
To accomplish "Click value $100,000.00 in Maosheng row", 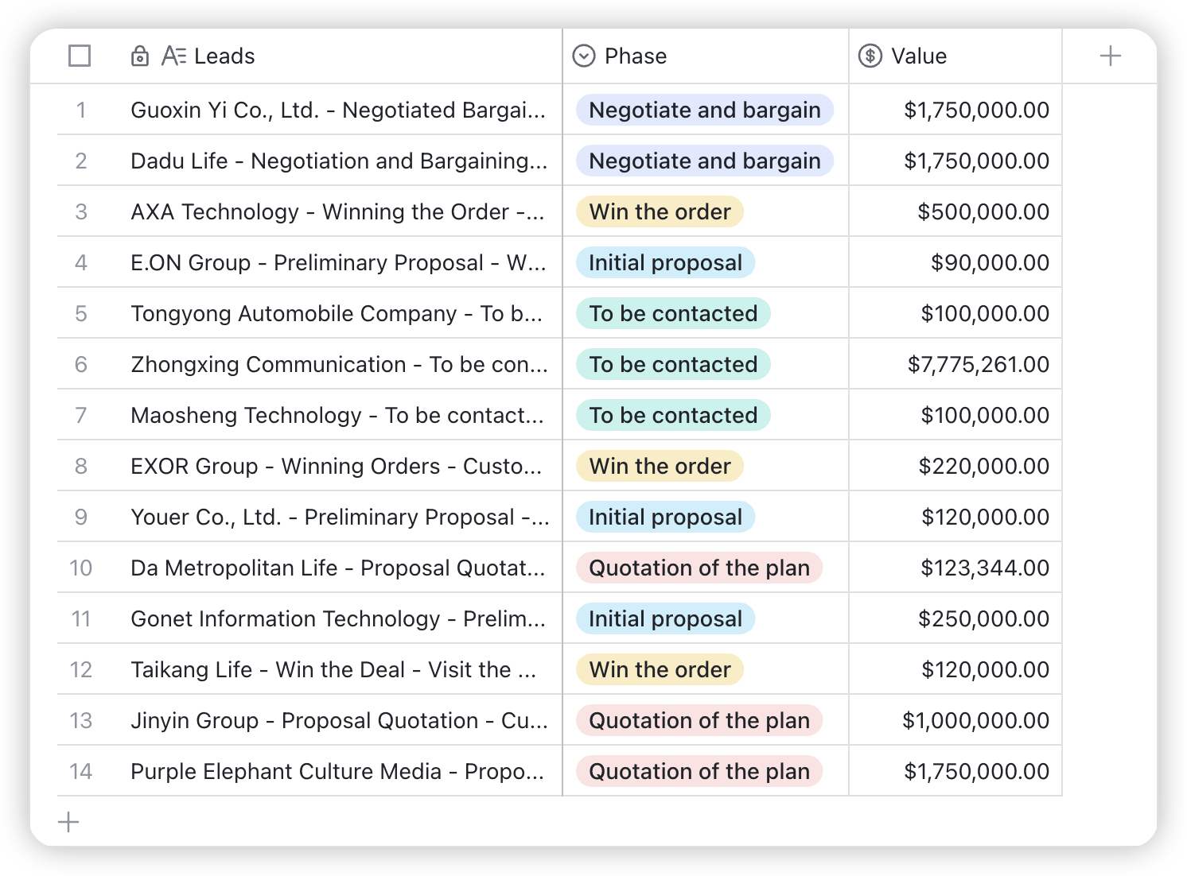I will pyautogui.click(x=985, y=415).
